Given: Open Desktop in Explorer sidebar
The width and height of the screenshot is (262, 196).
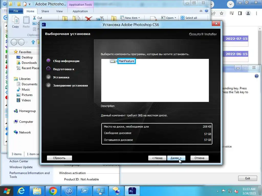Looking at the screenshot, I should [27, 57].
